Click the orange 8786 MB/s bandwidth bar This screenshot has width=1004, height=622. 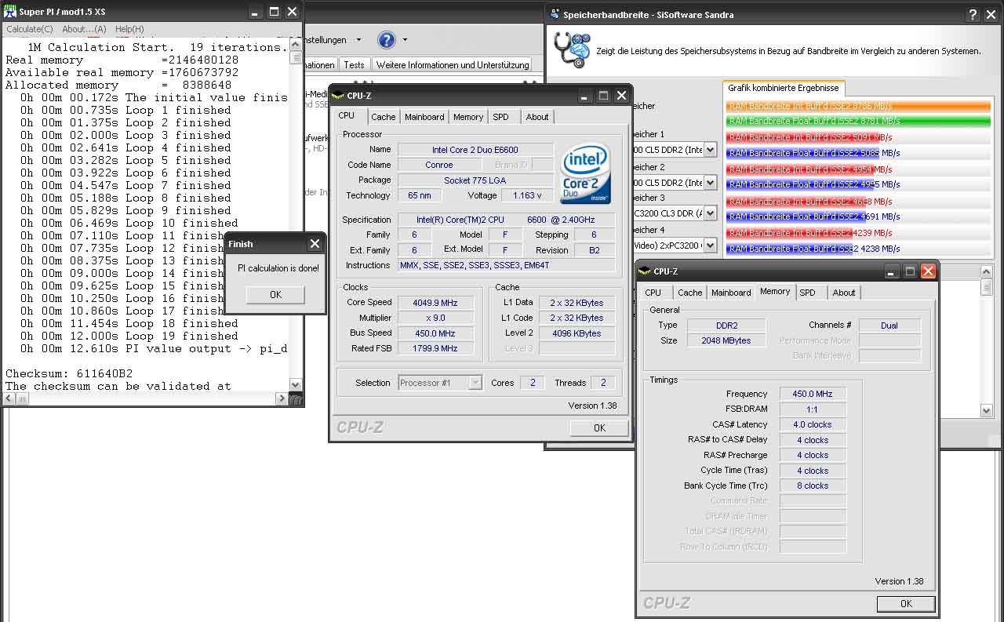point(858,105)
